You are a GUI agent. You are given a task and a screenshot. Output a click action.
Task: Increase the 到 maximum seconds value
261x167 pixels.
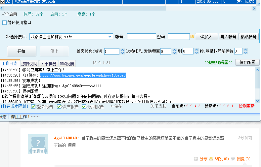196,50
